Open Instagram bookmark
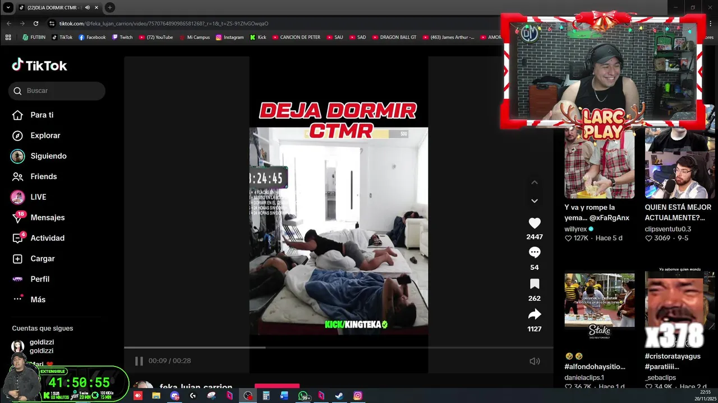 point(230,38)
